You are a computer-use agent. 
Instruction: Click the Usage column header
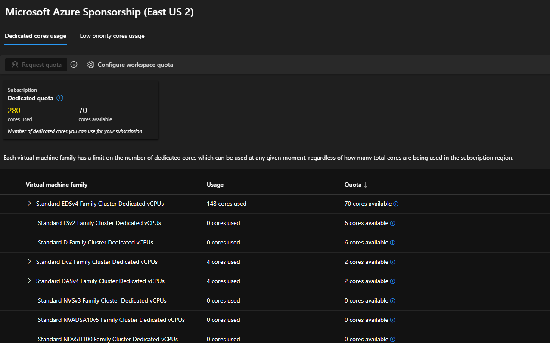[x=215, y=185]
